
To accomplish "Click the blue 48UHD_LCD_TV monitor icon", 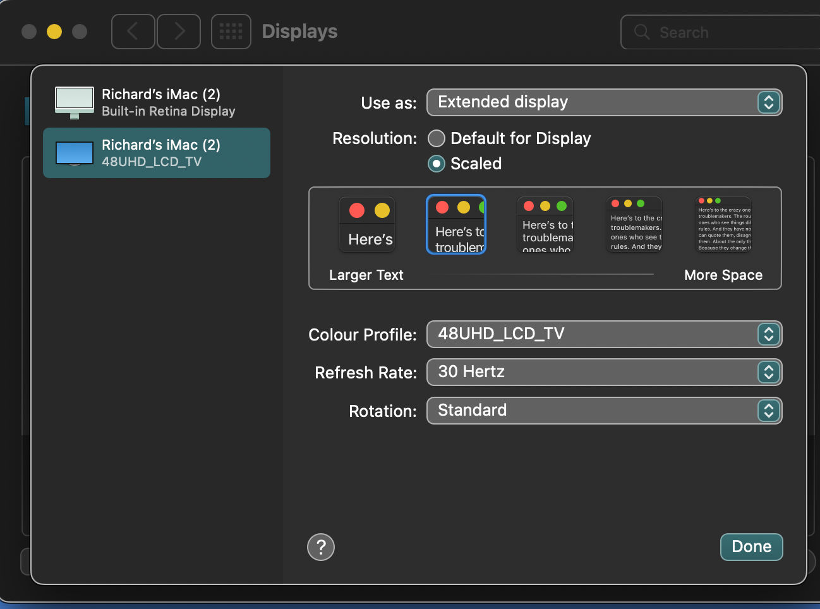I will (x=75, y=153).
